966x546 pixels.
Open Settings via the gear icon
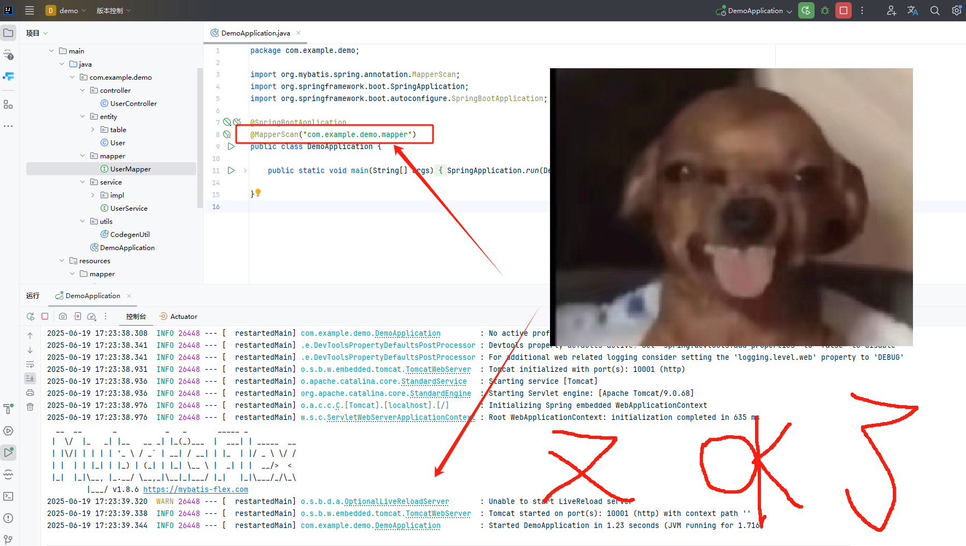tap(956, 10)
